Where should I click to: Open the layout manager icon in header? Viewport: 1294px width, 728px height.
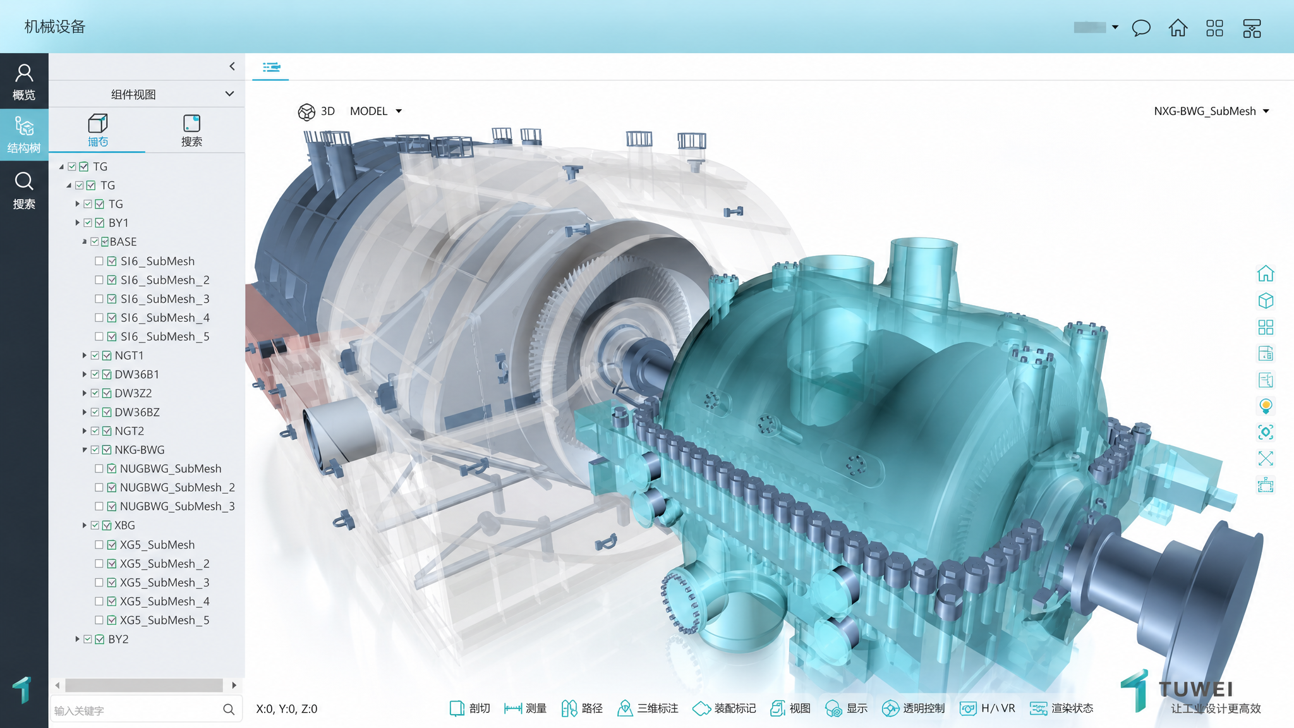tap(1252, 28)
